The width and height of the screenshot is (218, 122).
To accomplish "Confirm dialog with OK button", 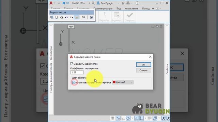I will [x=143, y=65].
